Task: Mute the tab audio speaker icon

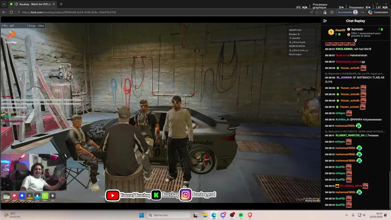Action: (x=16, y=4)
